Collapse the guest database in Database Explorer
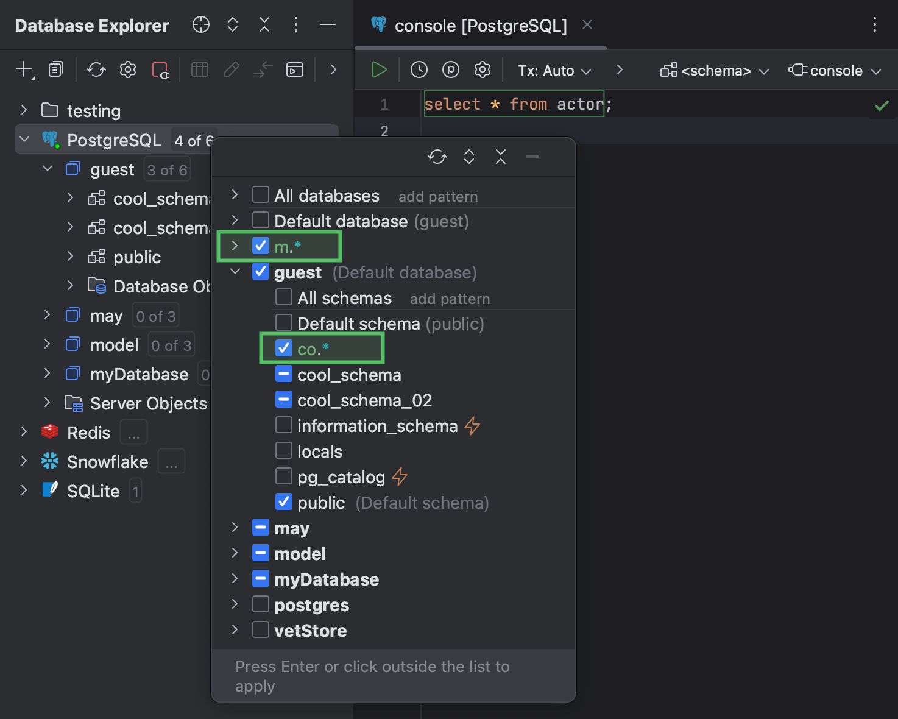Image resolution: width=898 pixels, height=719 pixels. tap(47, 169)
